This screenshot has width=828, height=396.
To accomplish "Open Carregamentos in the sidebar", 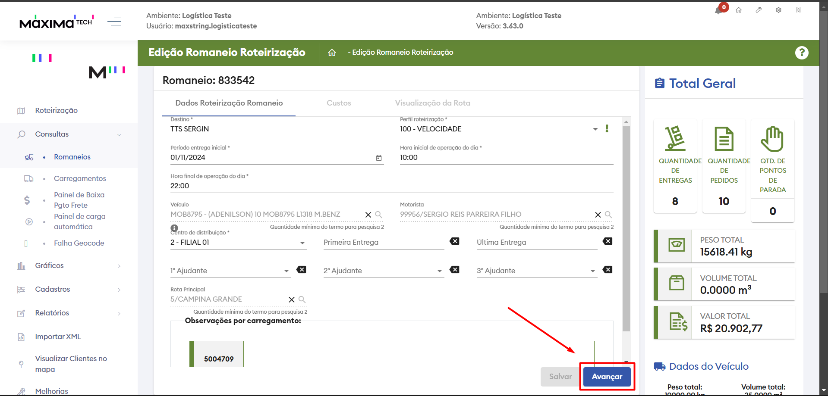I will 80,178.
